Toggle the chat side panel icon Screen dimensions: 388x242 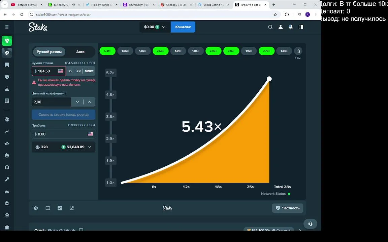(x=301, y=27)
